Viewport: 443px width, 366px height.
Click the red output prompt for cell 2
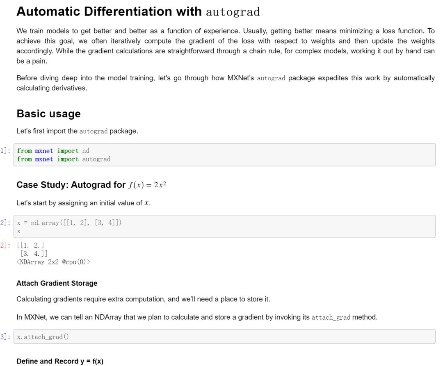(x=5, y=245)
